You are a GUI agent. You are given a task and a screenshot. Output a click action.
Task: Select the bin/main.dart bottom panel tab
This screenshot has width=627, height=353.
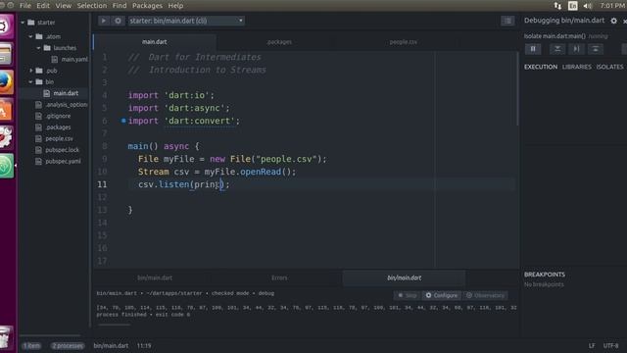tap(155, 277)
